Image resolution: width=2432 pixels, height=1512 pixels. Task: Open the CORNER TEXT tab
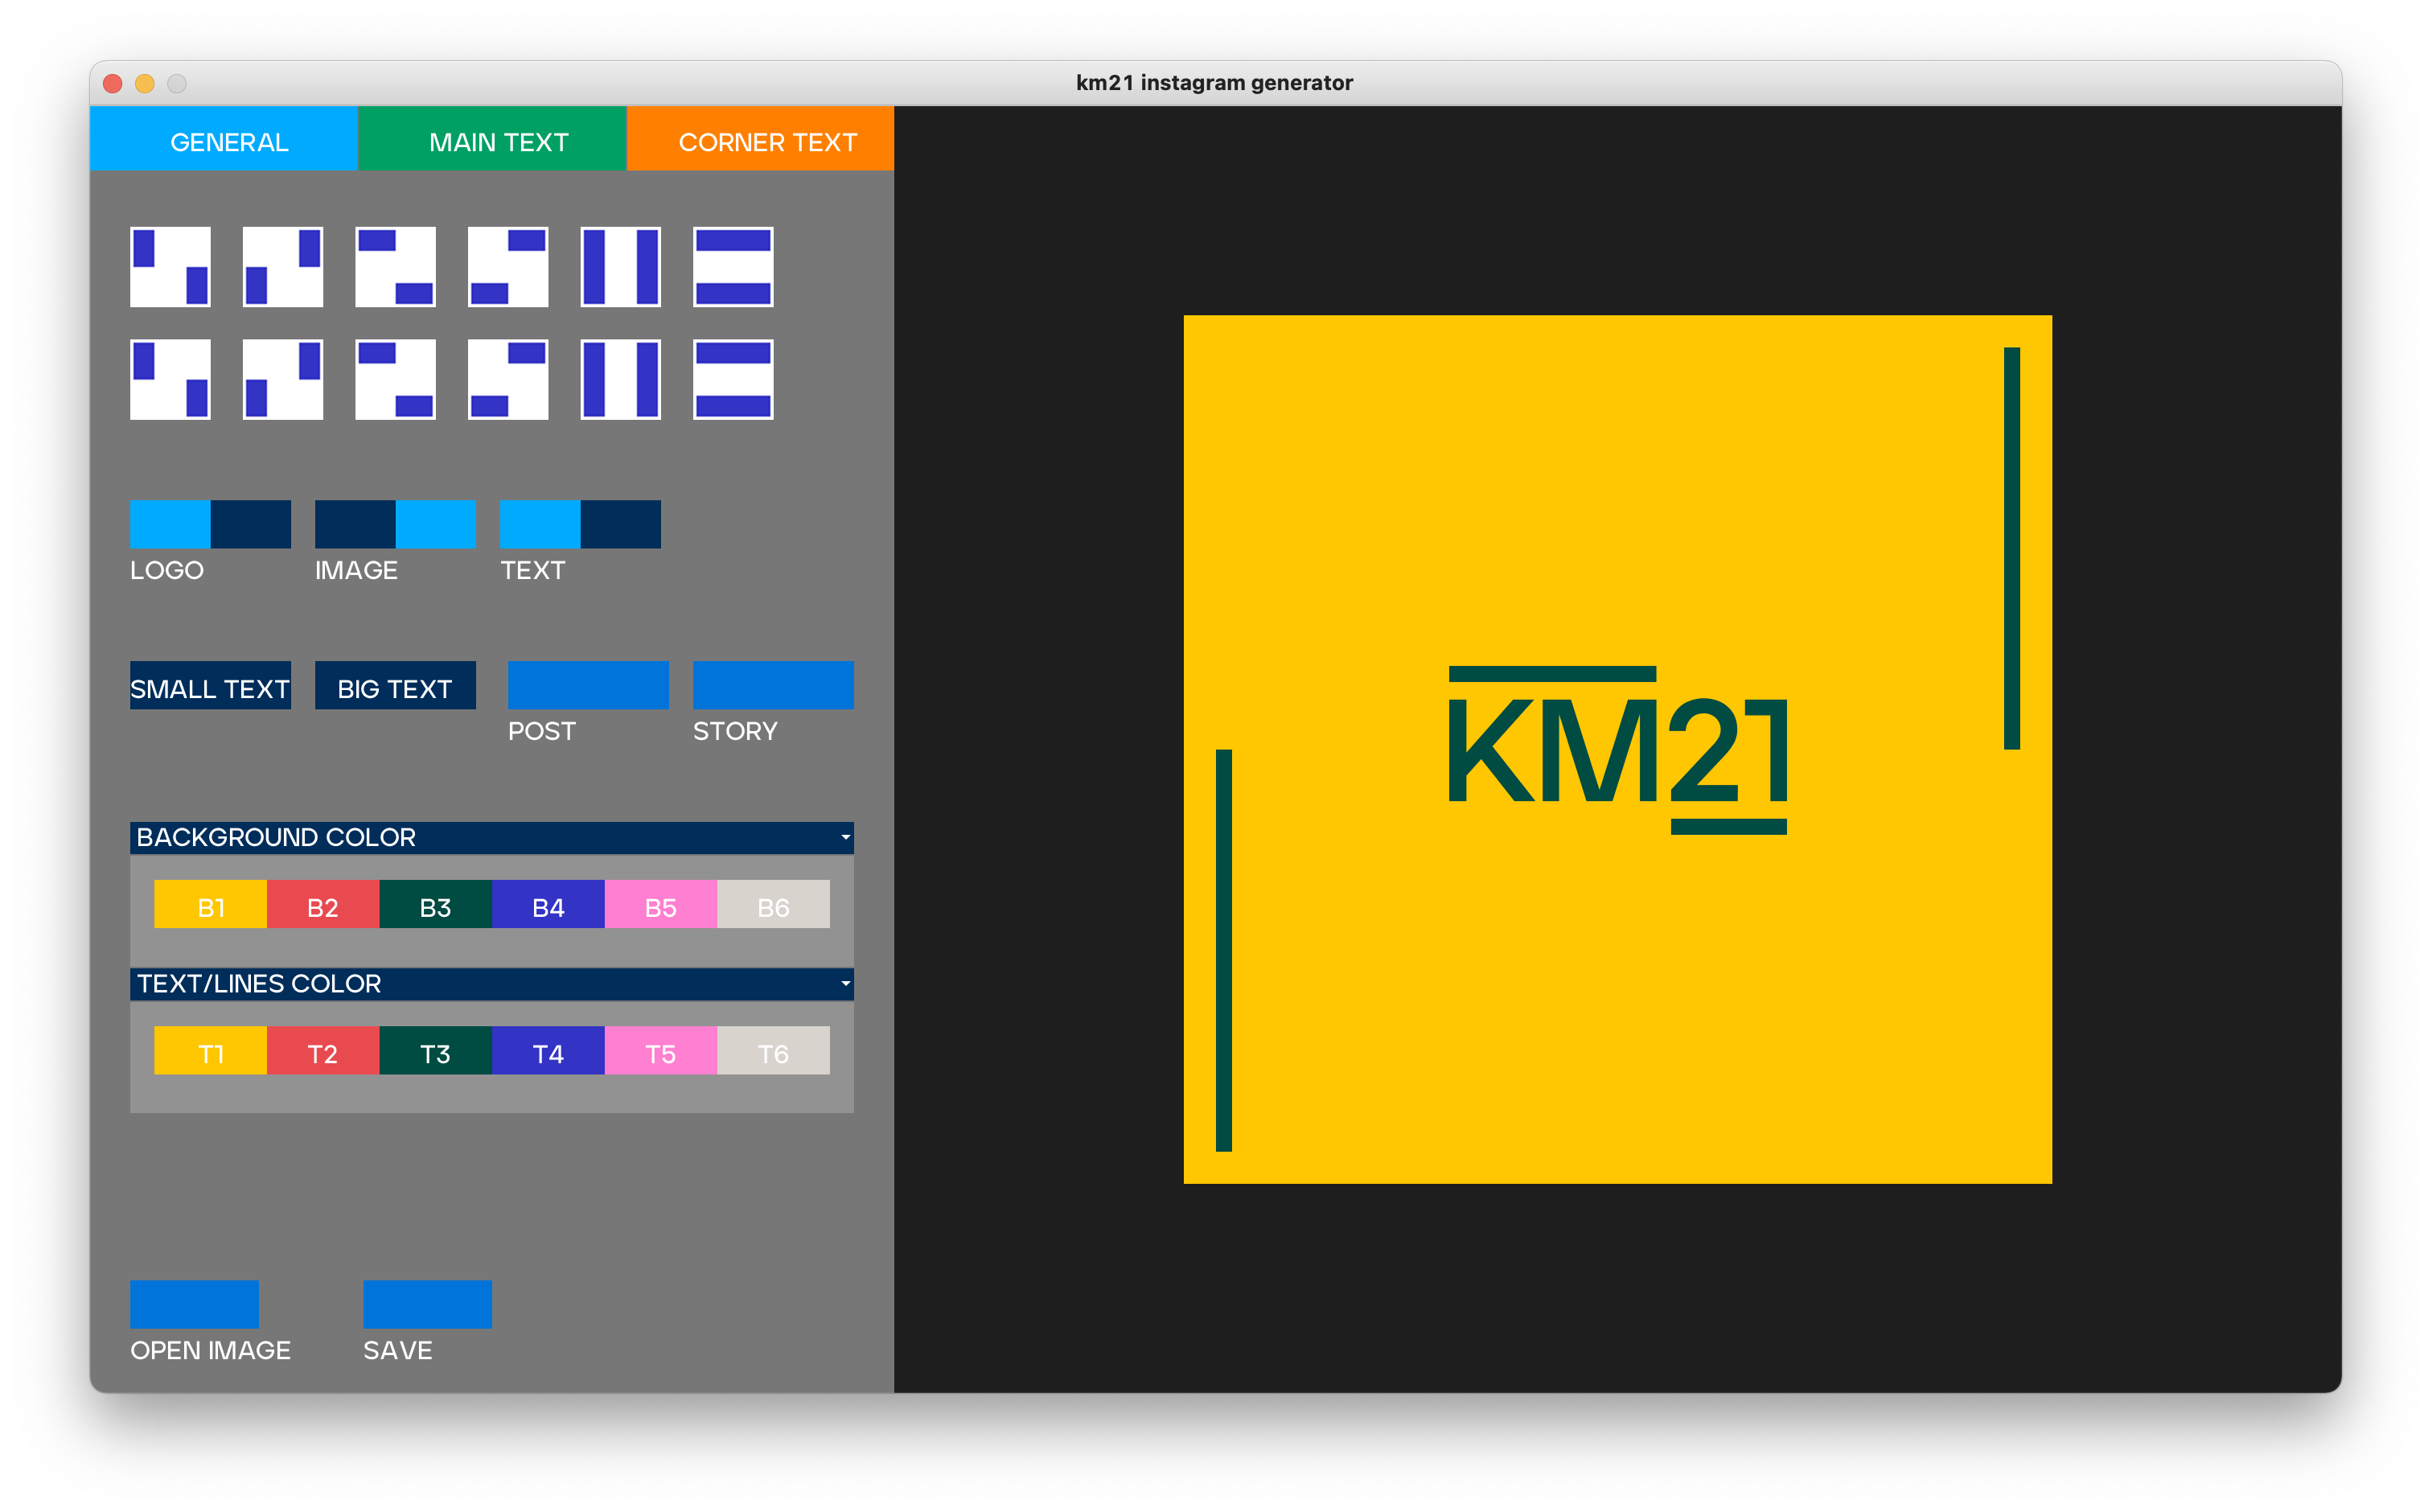click(766, 142)
